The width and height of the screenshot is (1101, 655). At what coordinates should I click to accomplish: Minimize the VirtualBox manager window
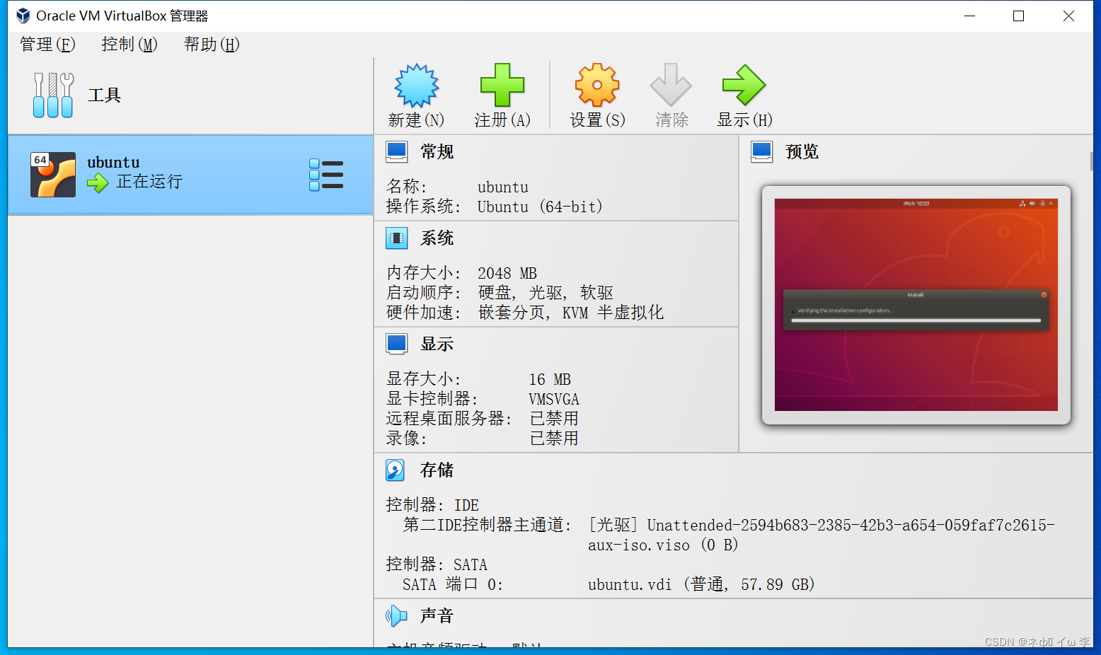tap(969, 16)
